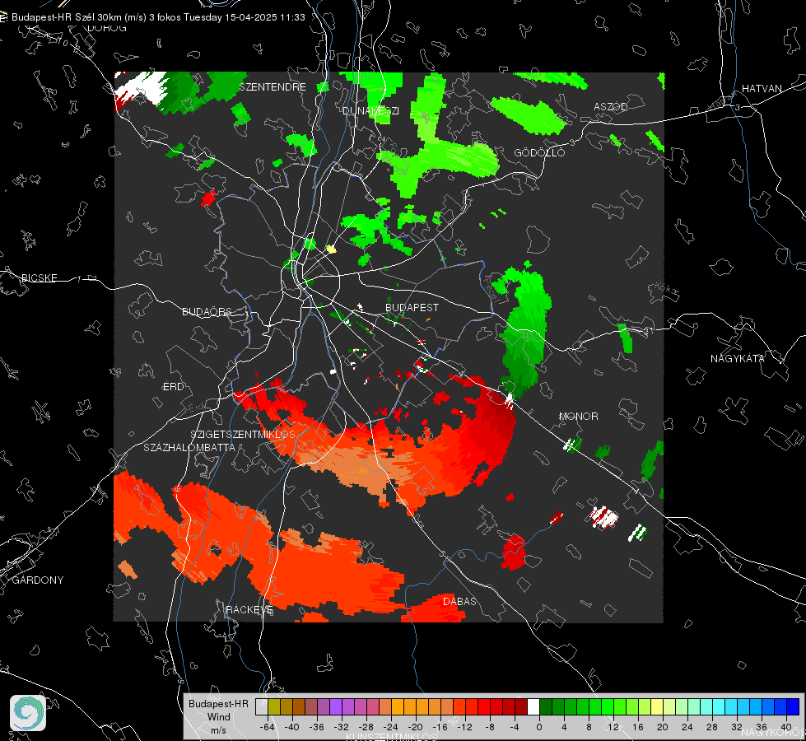Image resolution: width=806 pixels, height=741 pixels.
Task: Click the MONOR town label
Action: tap(578, 416)
